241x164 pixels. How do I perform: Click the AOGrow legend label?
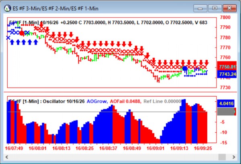pos(97,101)
